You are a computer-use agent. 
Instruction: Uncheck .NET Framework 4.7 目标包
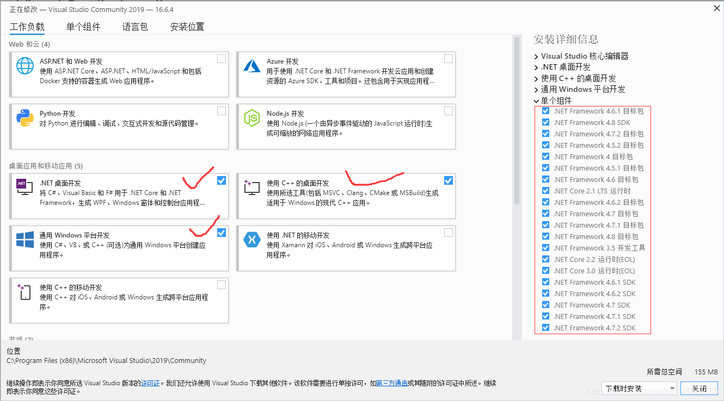tap(545, 214)
